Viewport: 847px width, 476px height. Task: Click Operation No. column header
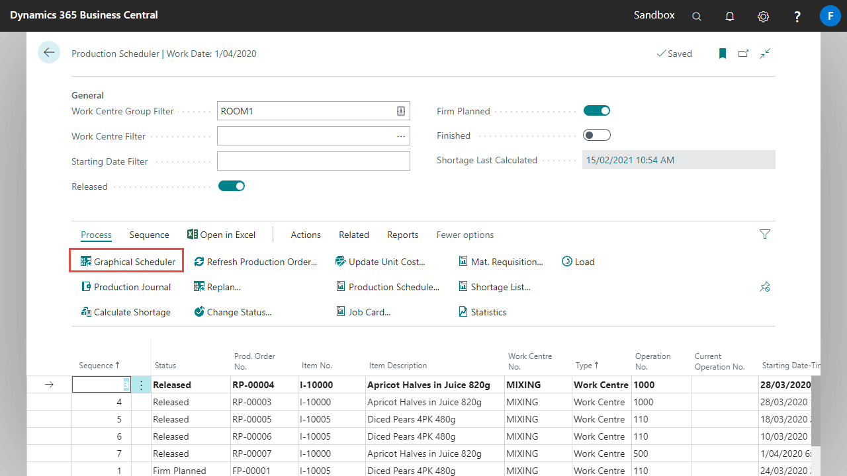652,361
